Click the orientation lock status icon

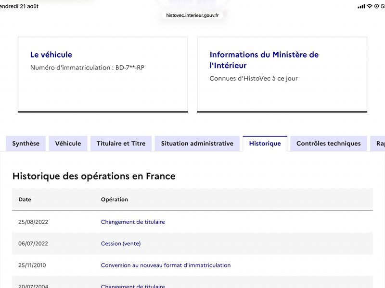pos(376,6)
